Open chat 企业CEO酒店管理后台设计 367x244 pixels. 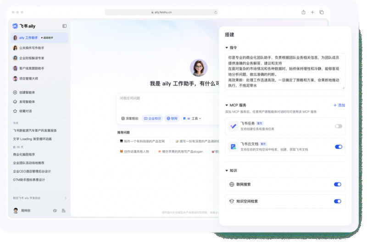32,171
